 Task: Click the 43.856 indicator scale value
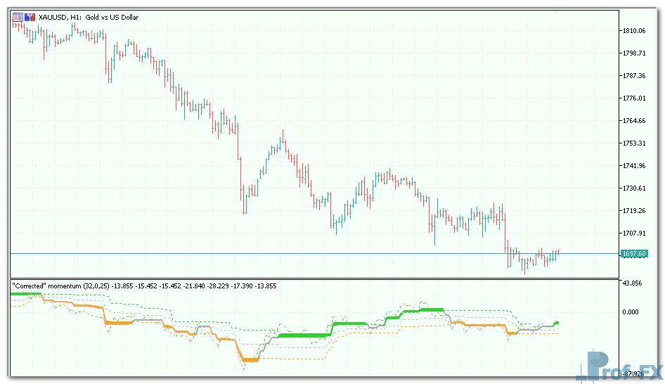[x=633, y=283]
